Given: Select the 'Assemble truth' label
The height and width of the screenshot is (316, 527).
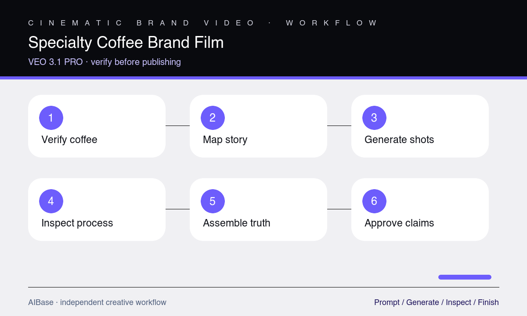Looking at the screenshot, I should tap(237, 223).
